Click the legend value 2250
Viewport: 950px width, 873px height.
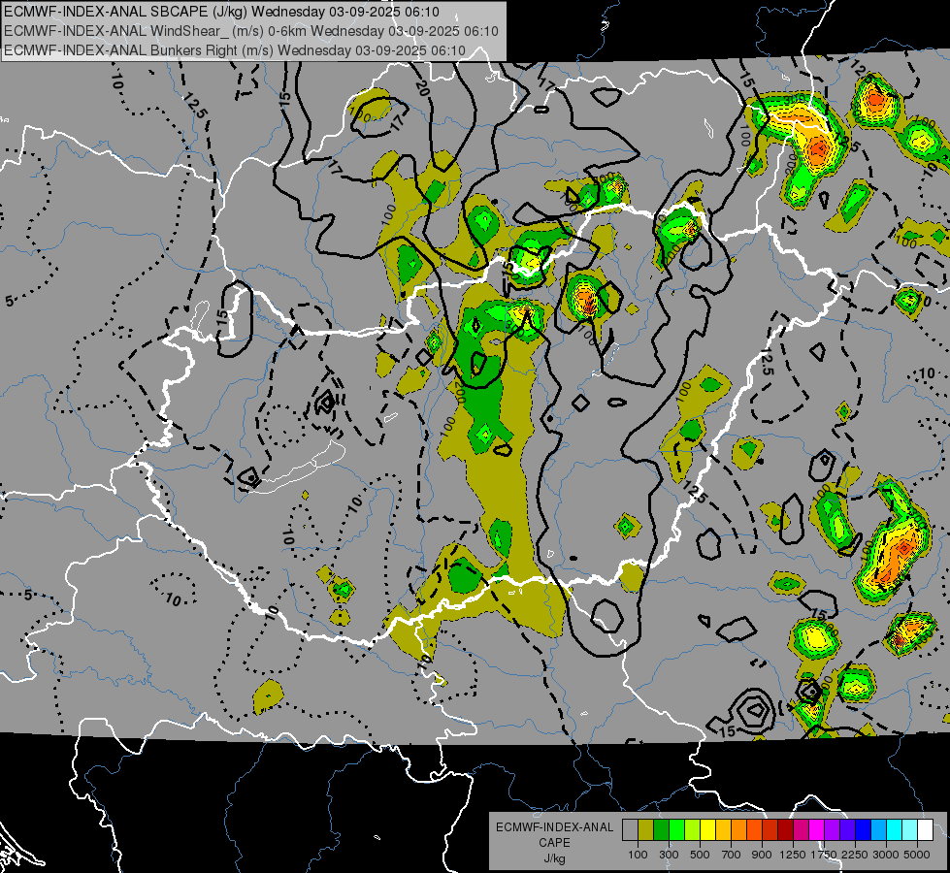(x=855, y=855)
